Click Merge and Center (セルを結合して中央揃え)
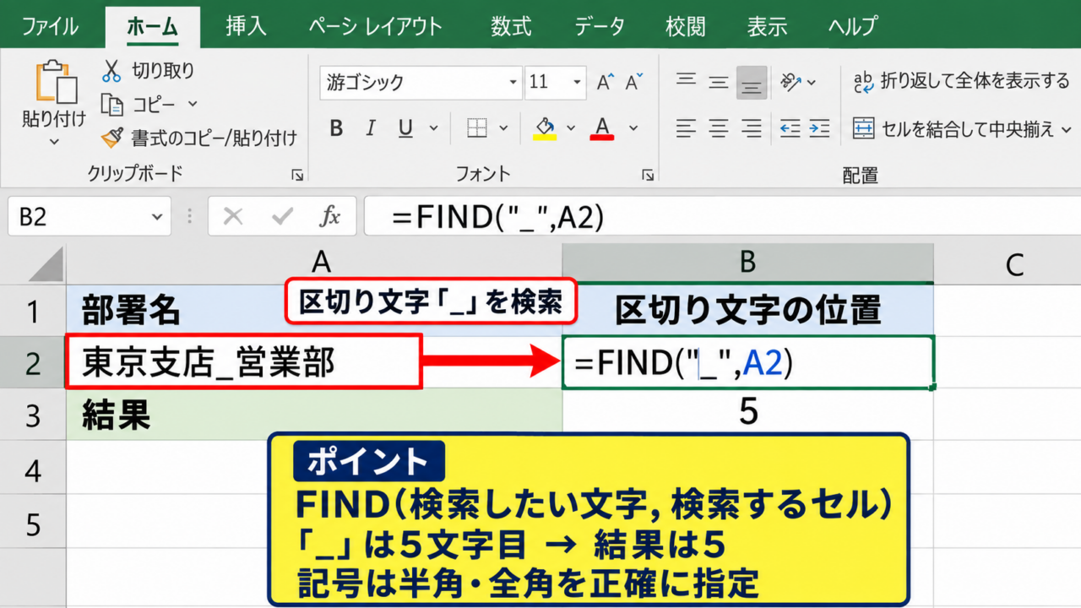The image size is (1081, 608). pos(954,129)
